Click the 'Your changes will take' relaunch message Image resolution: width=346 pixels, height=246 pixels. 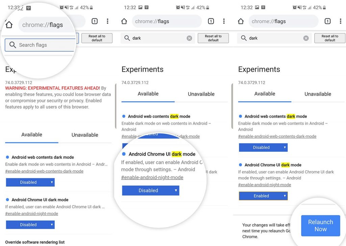point(266,231)
